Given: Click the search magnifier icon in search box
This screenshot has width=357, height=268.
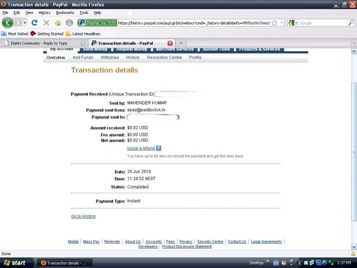Looking at the screenshot, I should tap(351, 23).
